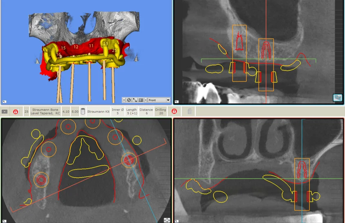
Task: Toggle the sleeve lock icon after Drilling
Action: pos(174,111)
